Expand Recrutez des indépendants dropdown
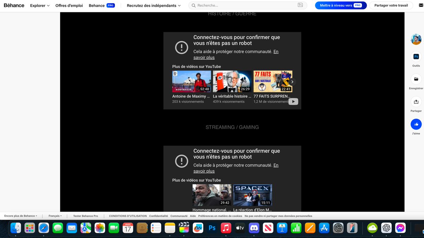 (x=154, y=6)
